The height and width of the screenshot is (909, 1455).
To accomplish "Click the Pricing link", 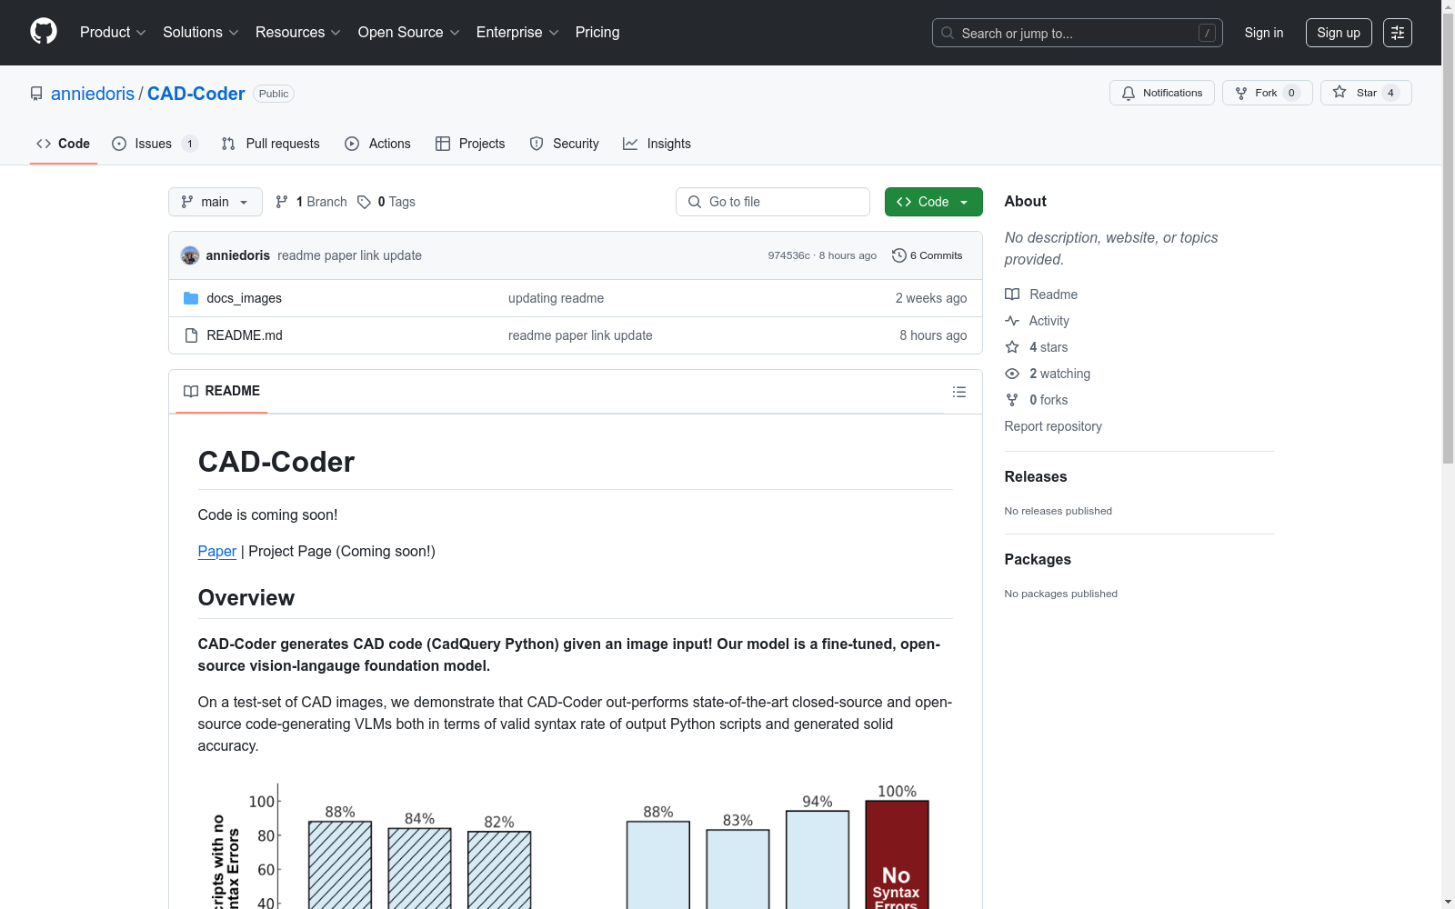I will pos(597,32).
